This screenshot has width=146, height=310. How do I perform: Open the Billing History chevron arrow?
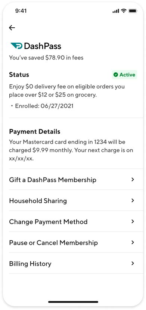[133, 263]
